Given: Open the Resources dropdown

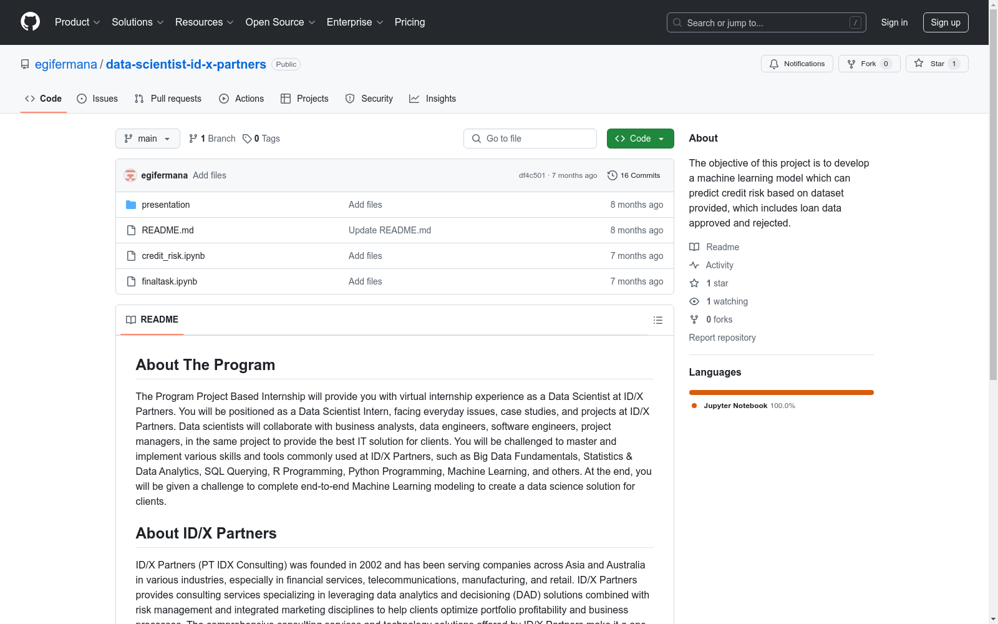Looking at the screenshot, I should 204,22.
